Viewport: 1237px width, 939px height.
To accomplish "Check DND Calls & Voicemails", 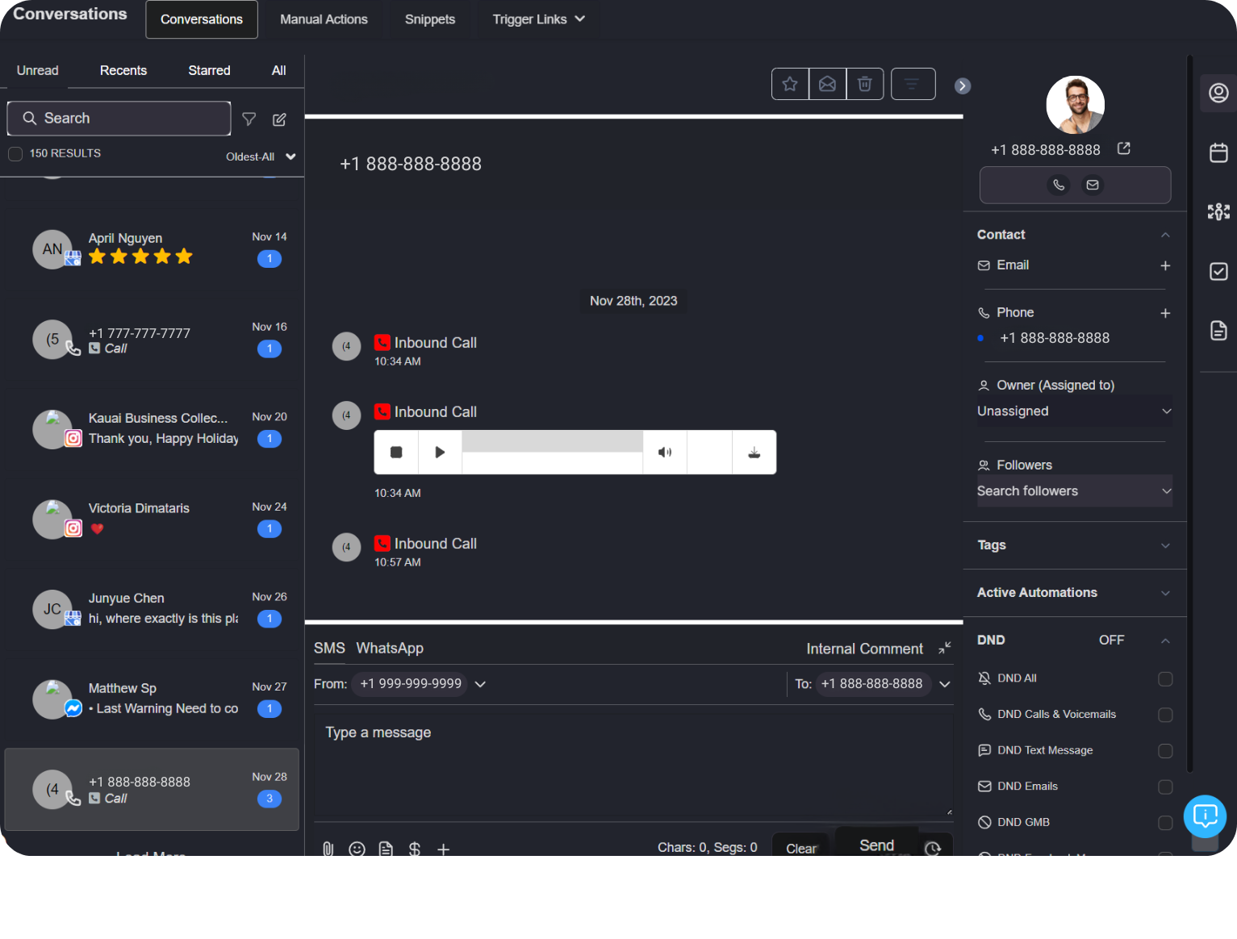I will point(1164,715).
